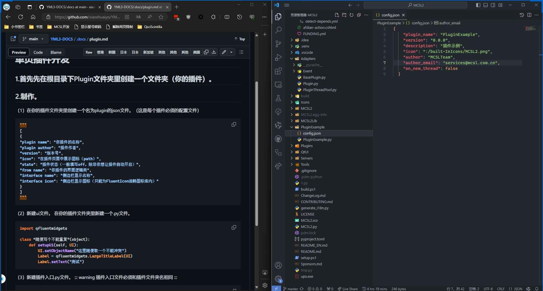Download raw plugin.md file icon
The image size is (543, 291).
click(x=214, y=52)
